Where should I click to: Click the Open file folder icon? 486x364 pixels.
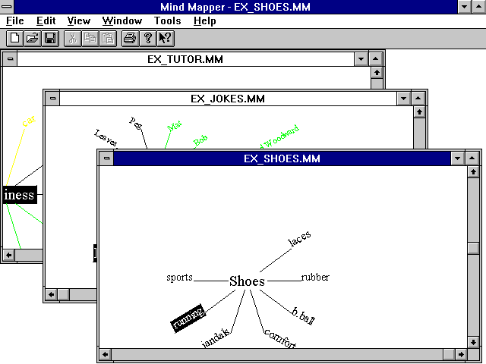[x=32, y=38]
